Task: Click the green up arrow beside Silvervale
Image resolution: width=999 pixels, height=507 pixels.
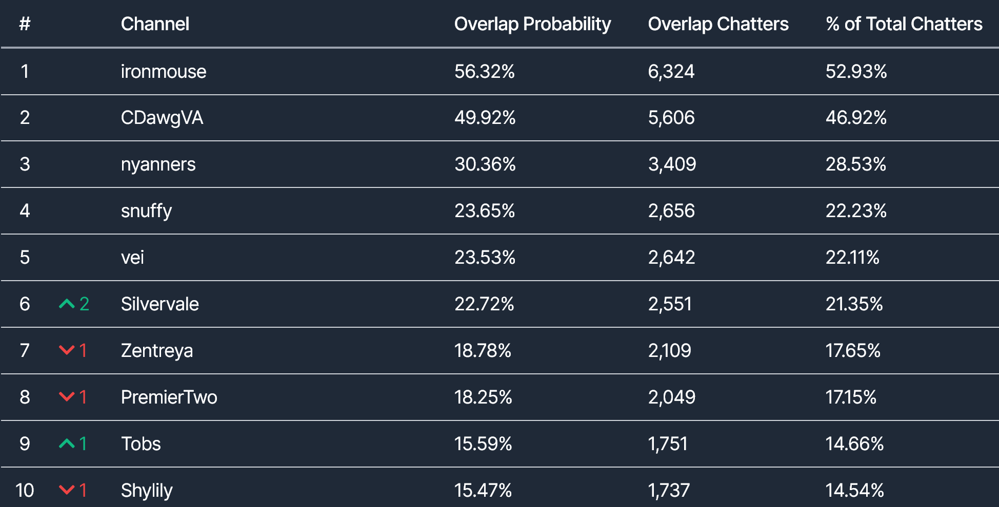Action: pyautogui.click(x=67, y=304)
